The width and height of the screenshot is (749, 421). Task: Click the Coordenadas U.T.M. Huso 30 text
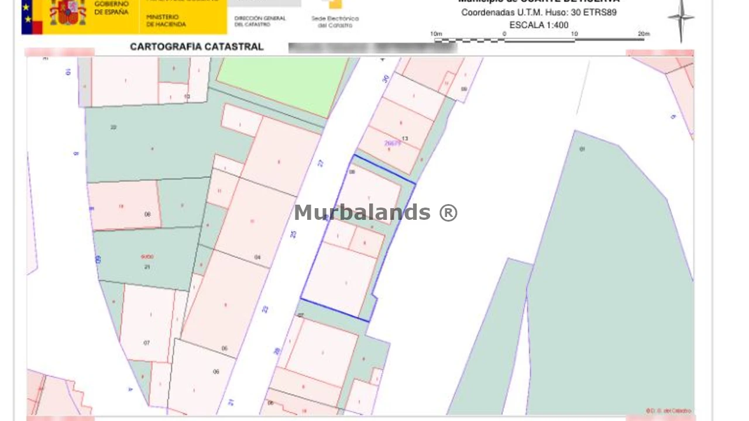pyautogui.click(x=538, y=12)
